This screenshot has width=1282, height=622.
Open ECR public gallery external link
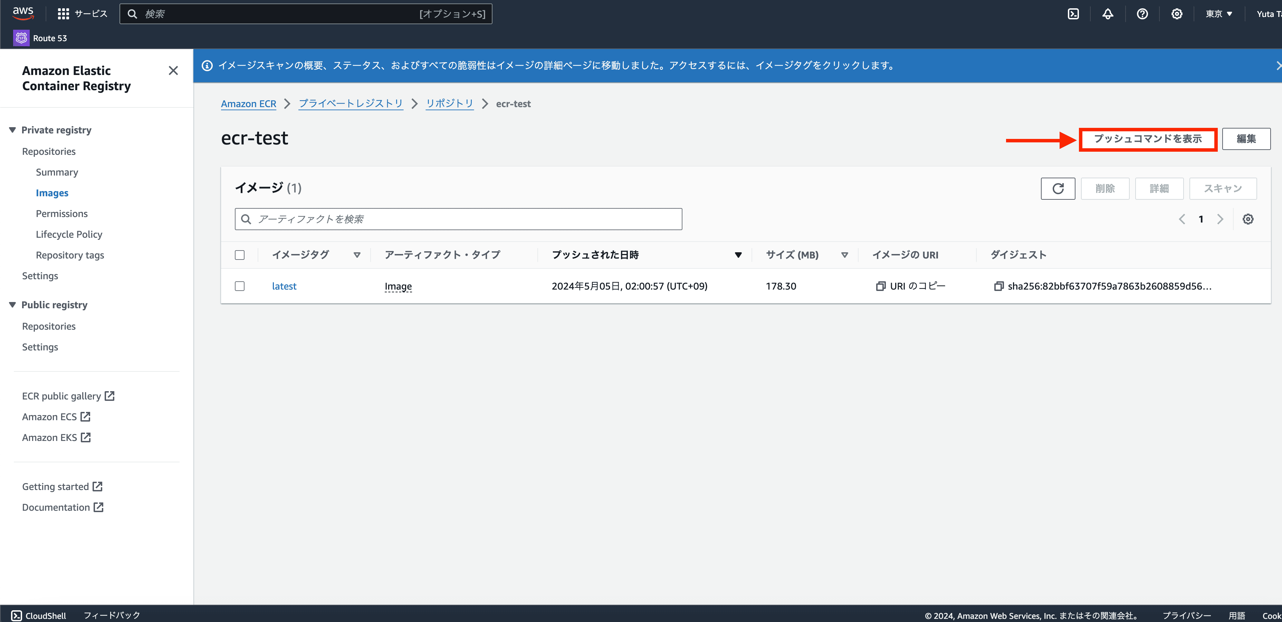[x=68, y=396]
